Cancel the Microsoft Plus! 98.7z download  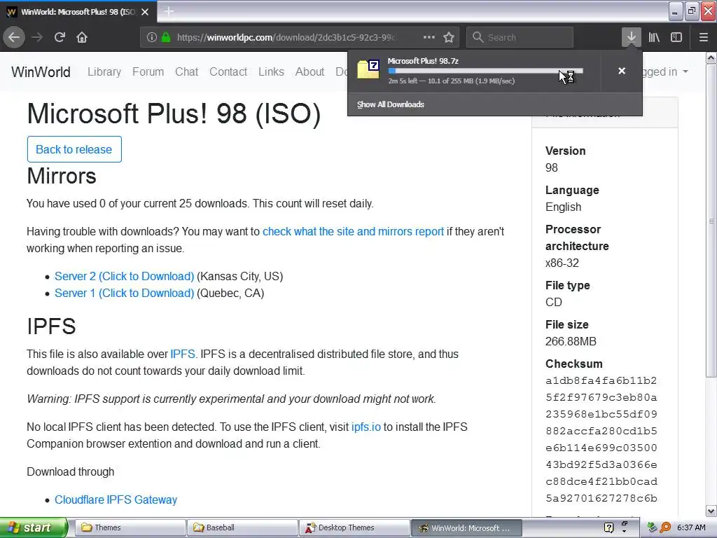click(622, 71)
